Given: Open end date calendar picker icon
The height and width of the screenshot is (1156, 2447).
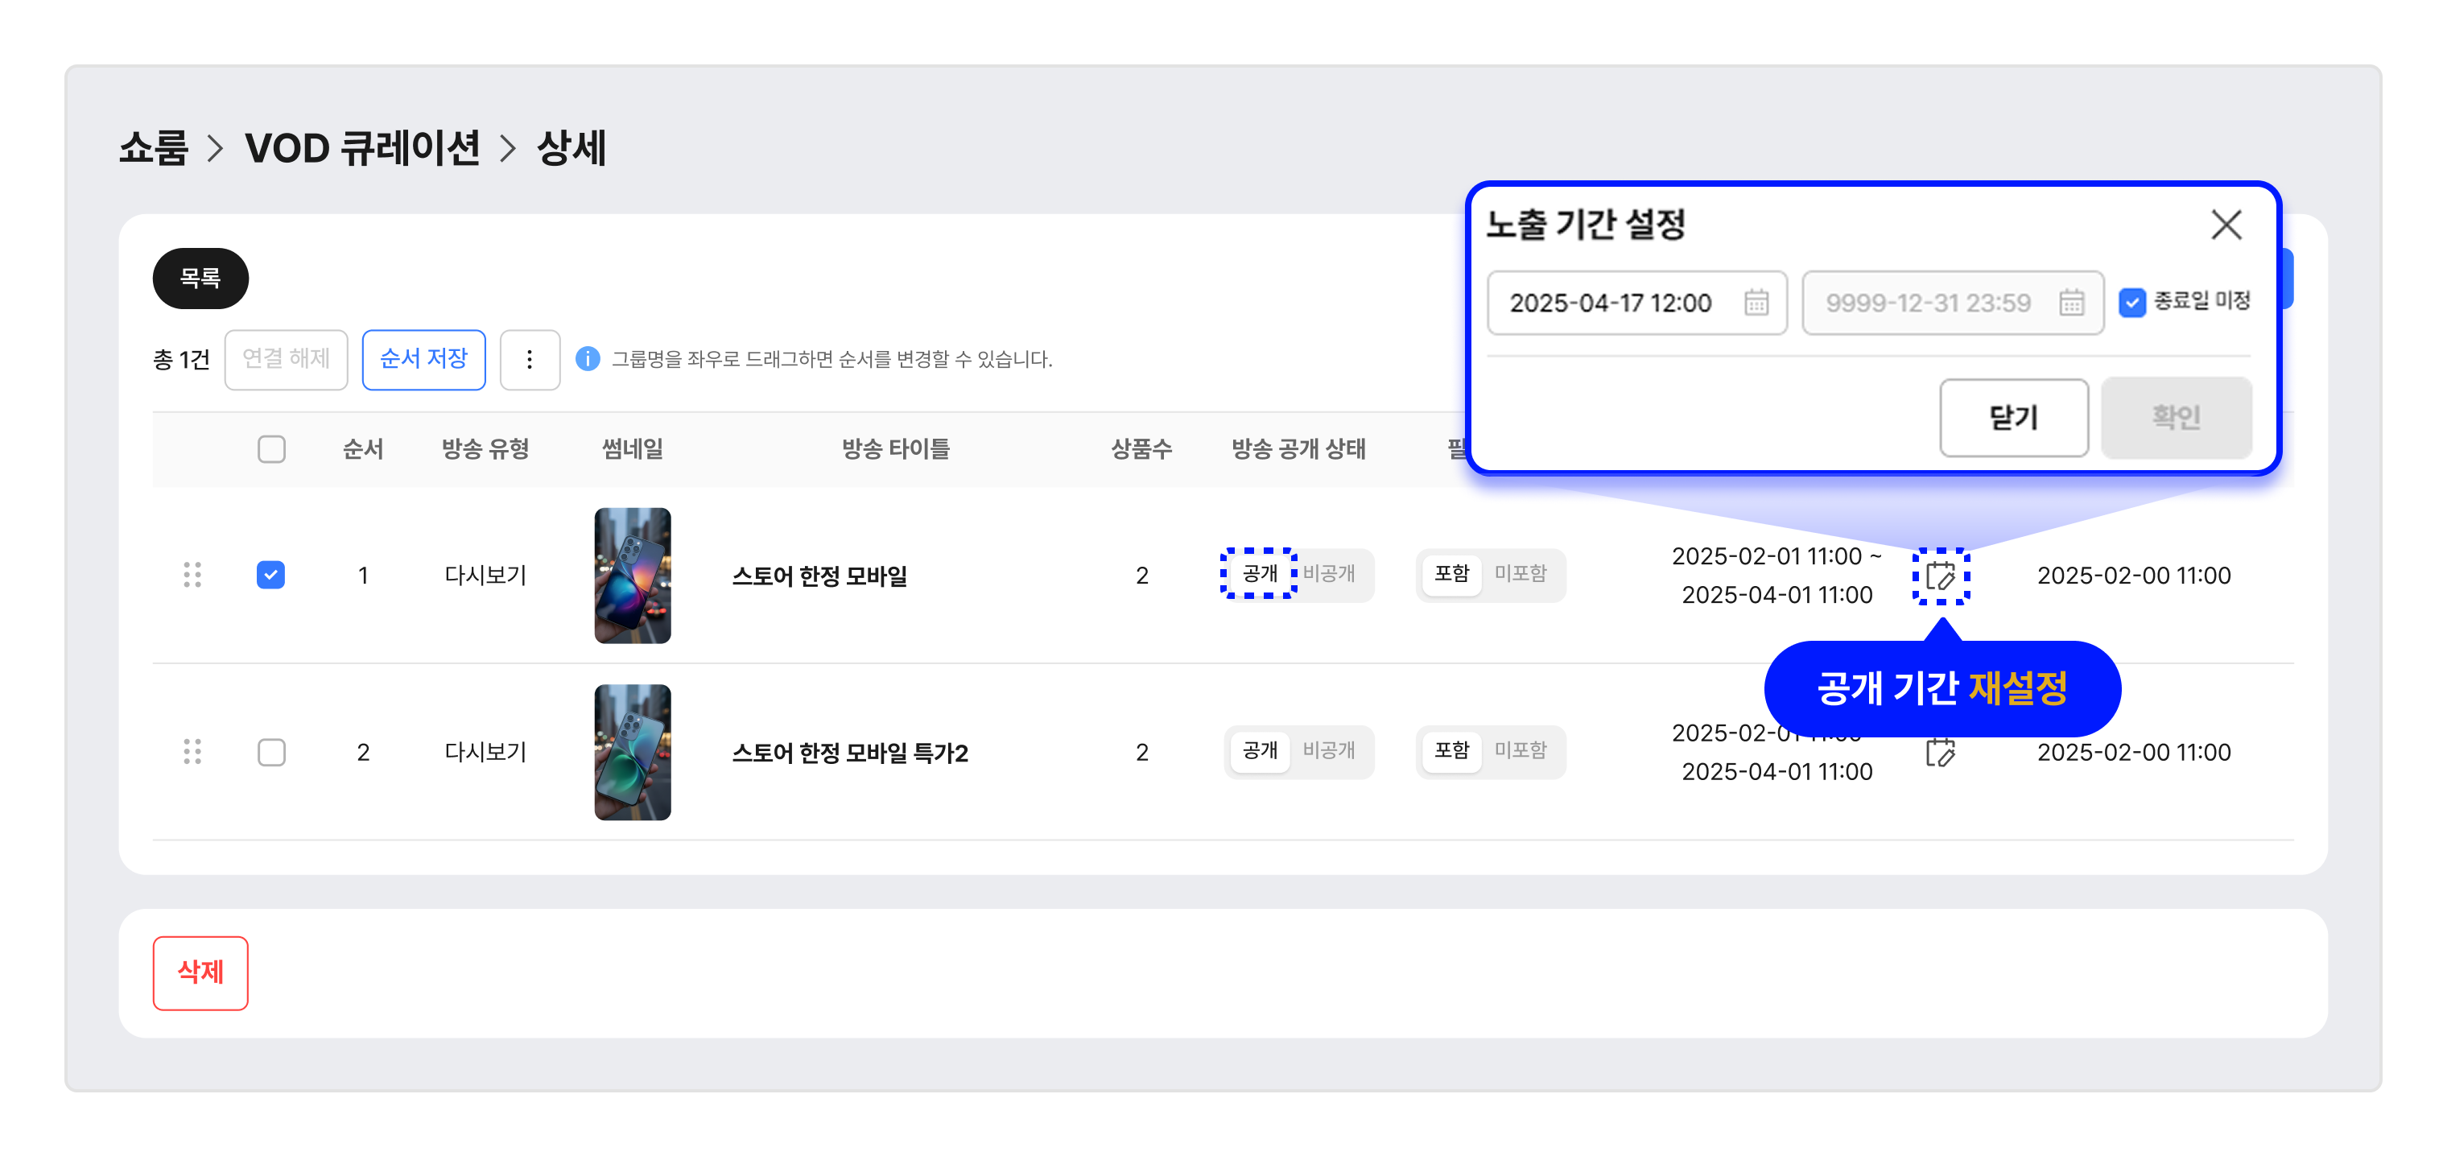Looking at the screenshot, I should [x=2072, y=302].
